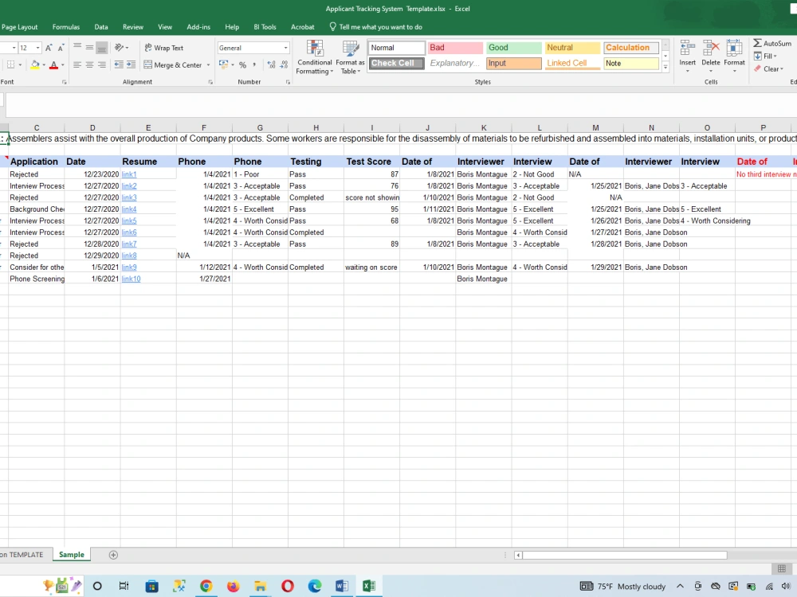
Task: Apply comma style
Action: click(255, 65)
